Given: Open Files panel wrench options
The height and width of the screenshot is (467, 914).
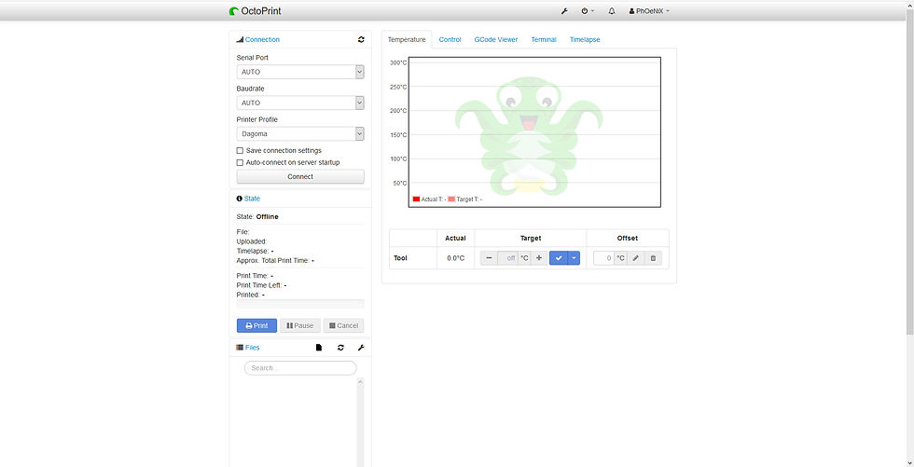Looking at the screenshot, I should [x=361, y=348].
